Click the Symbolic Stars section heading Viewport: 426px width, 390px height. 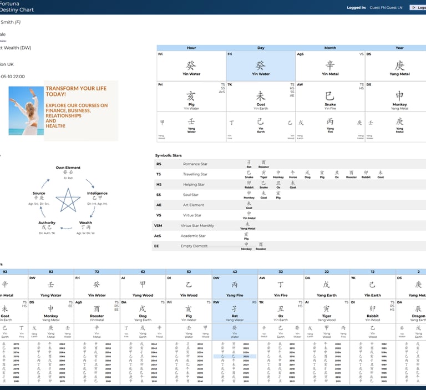tap(169, 155)
